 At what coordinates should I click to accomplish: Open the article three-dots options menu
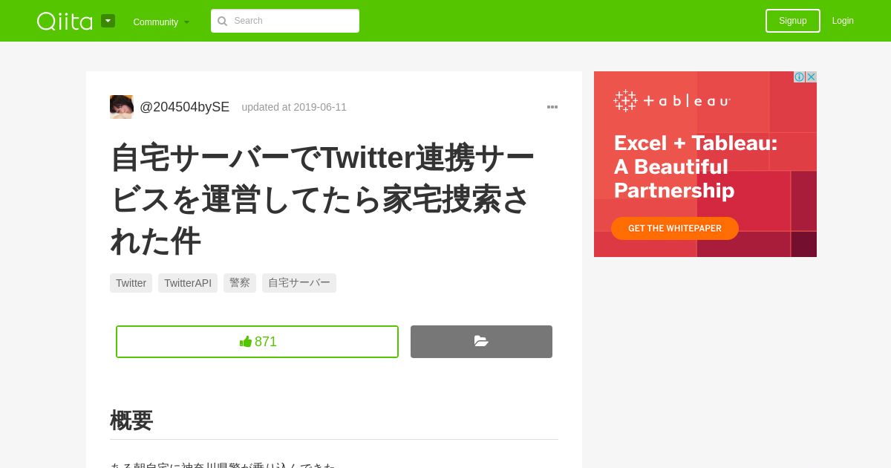(552, 107)
